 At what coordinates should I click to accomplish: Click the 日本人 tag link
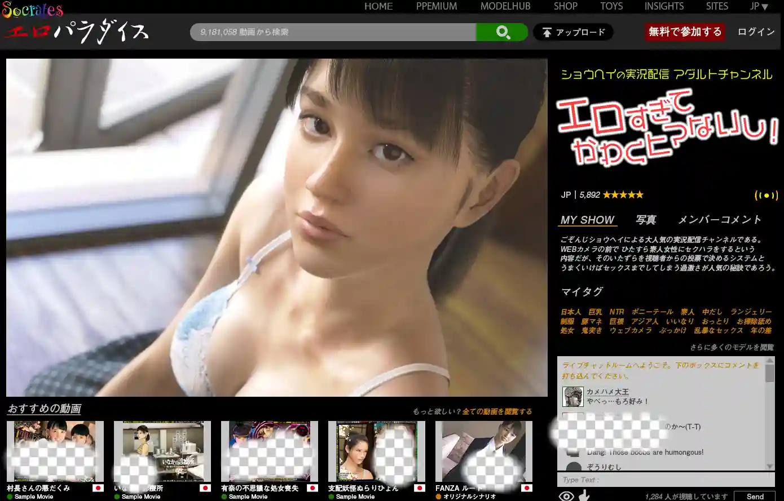[571, 312]
